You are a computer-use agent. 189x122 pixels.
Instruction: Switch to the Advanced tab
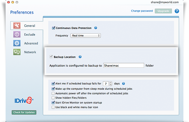tap(26, 43)
